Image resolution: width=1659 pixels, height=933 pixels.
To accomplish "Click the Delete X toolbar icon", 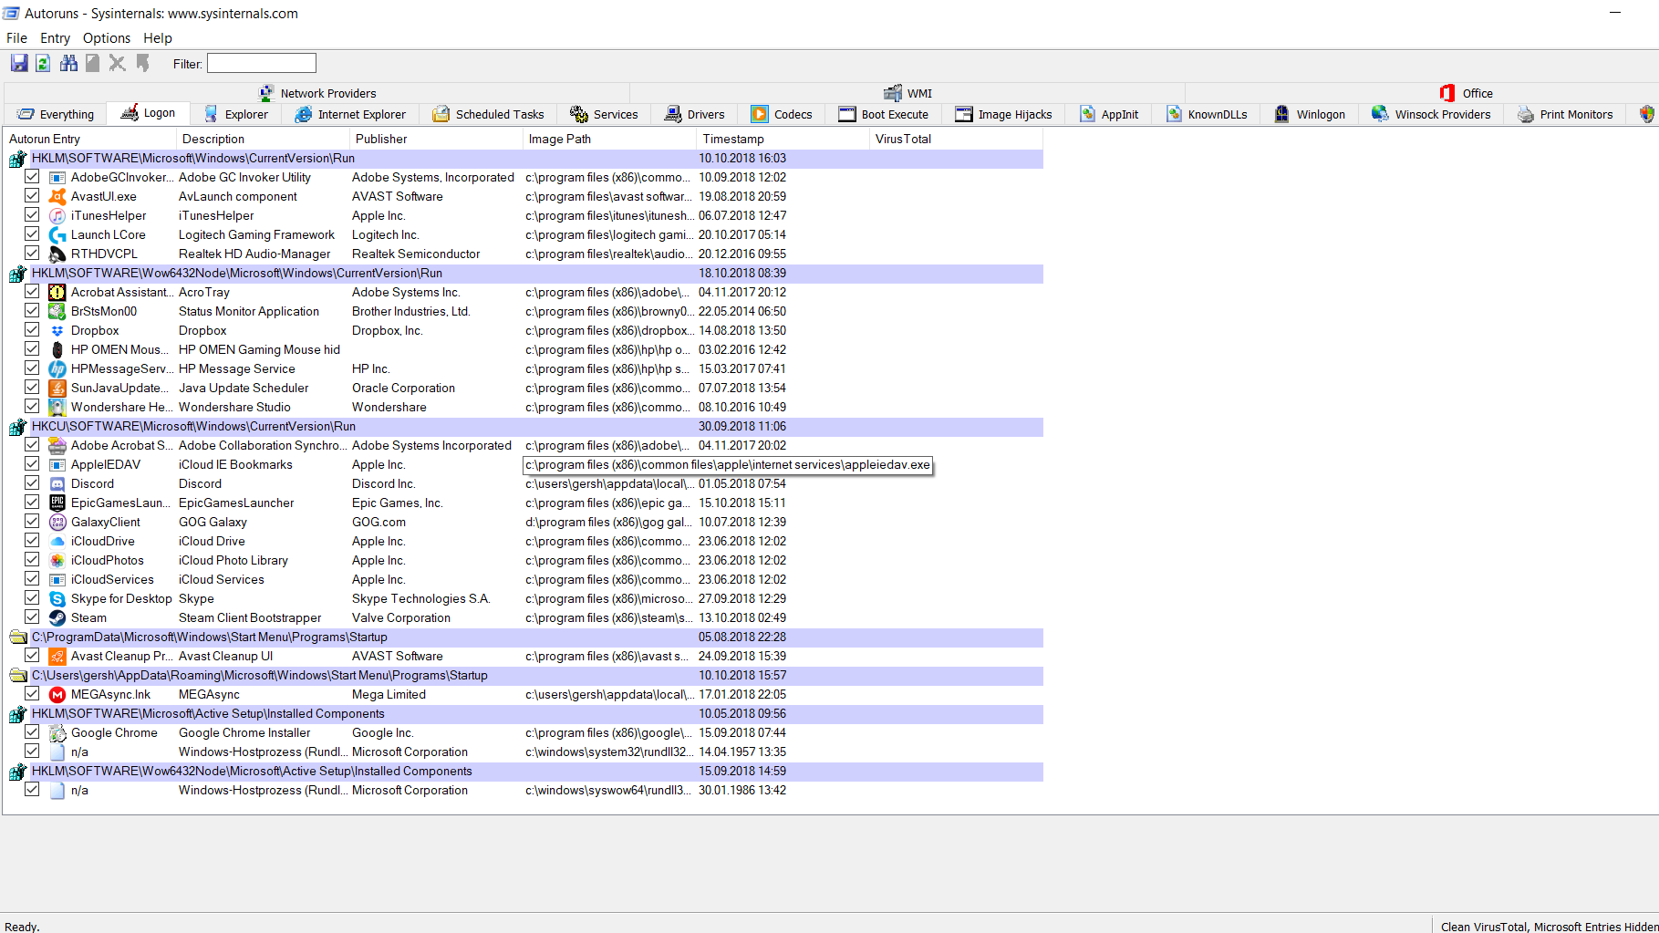I will pos(117,63).
